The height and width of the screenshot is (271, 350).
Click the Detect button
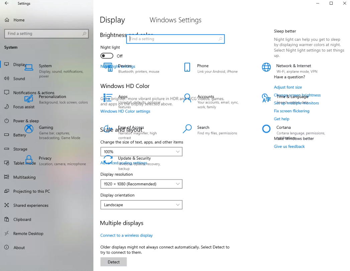[x=114, y=262]
